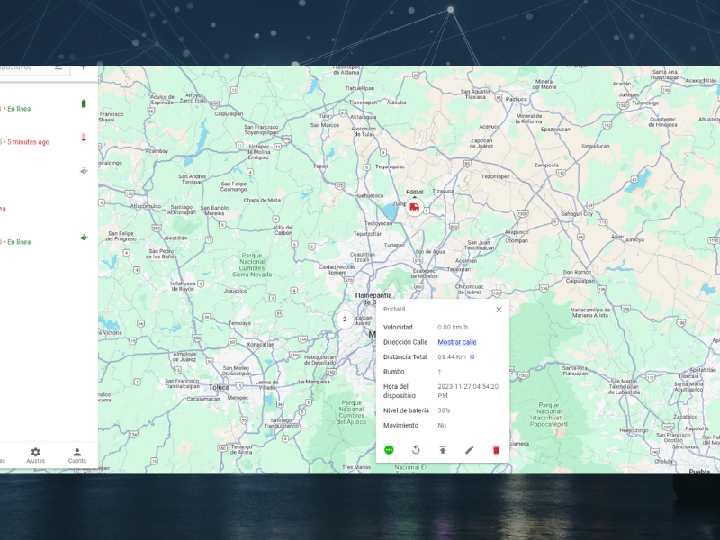
Task: Click the 'Toluca' city label on the map
Action: [219, 387]
